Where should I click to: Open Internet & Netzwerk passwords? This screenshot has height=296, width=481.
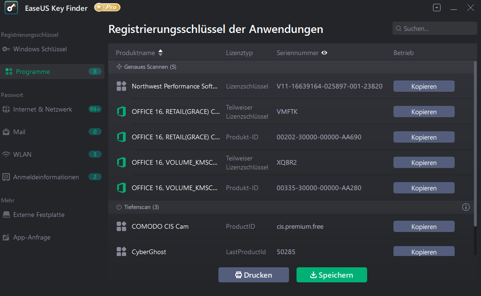point(42,109)
